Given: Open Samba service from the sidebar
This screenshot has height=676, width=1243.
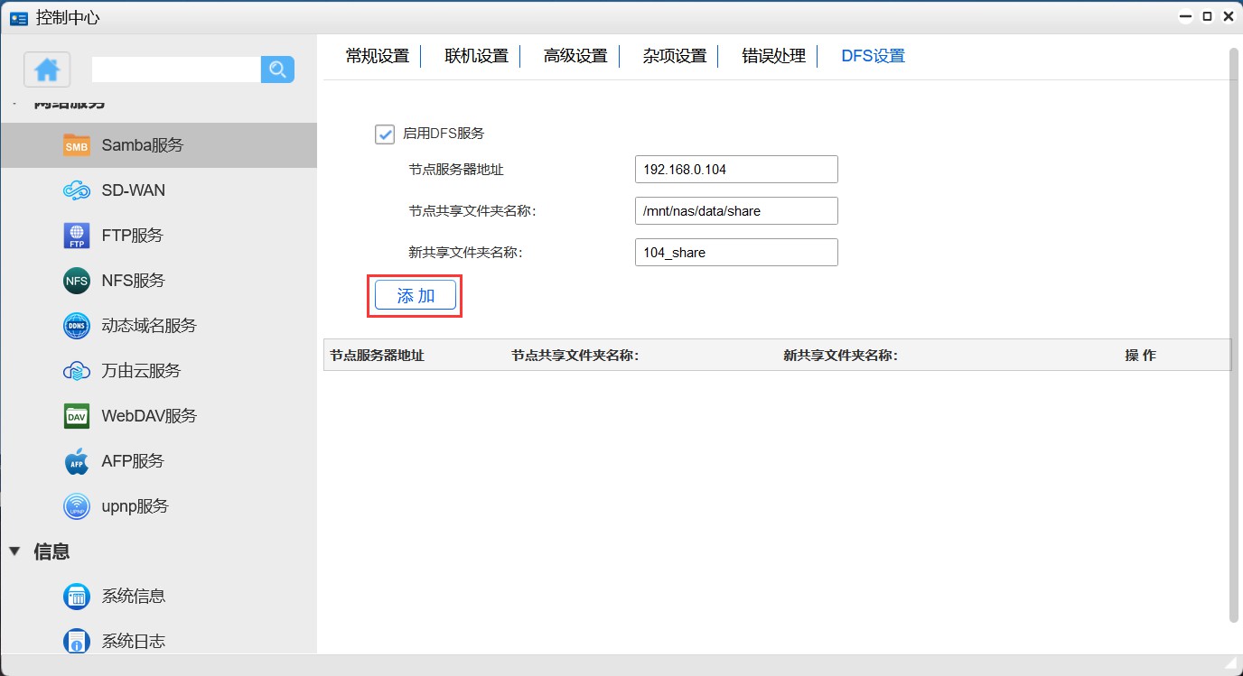Looking at the screenshot, I should [x=142, y=145].
